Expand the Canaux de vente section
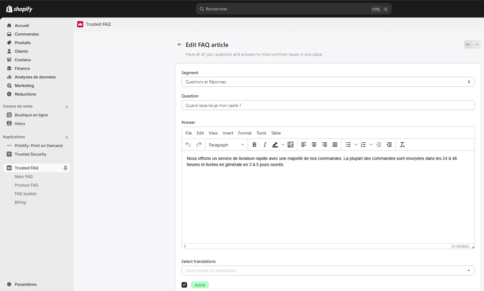 (67, 107)
